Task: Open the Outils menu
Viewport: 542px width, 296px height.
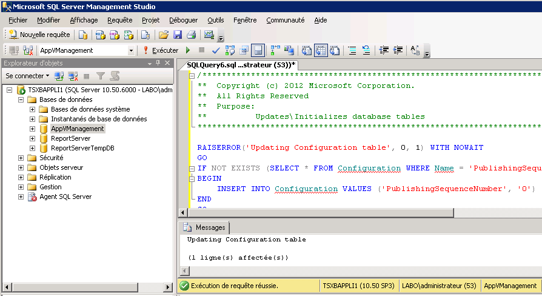Action: click(x=216, y=20)
